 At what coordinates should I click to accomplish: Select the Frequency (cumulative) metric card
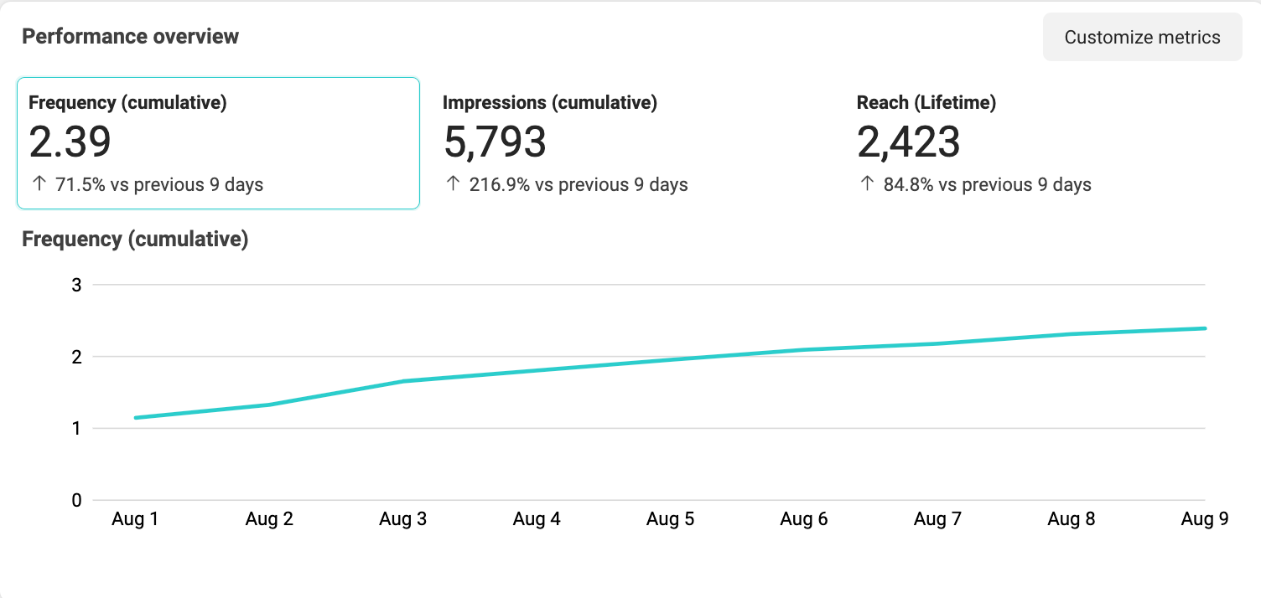tap(218, 142)
